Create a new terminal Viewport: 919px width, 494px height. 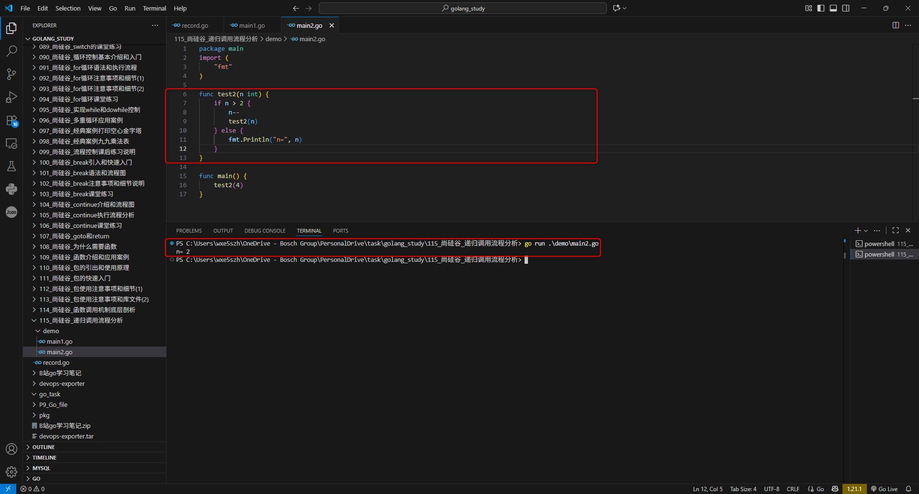point(858,230)
